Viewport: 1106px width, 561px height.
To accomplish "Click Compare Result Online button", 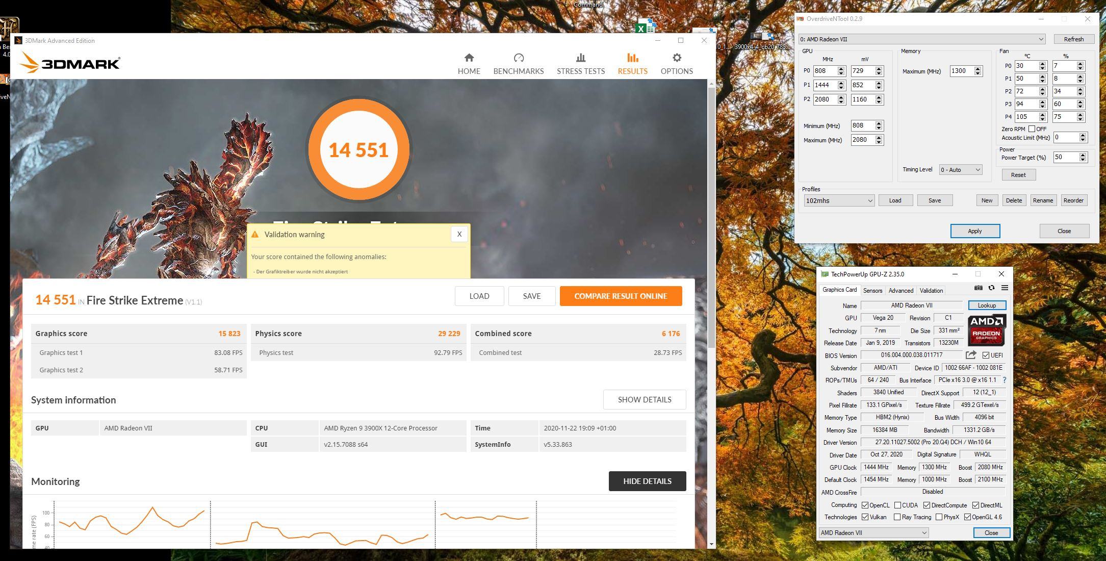I will pos(620,296).
